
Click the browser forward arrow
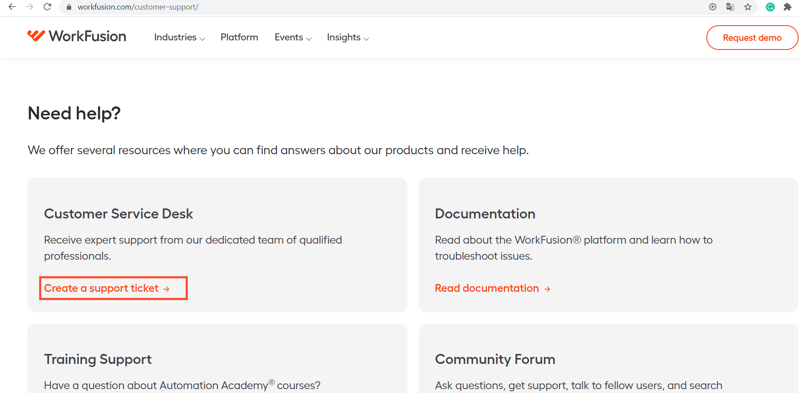coord(30,7)
